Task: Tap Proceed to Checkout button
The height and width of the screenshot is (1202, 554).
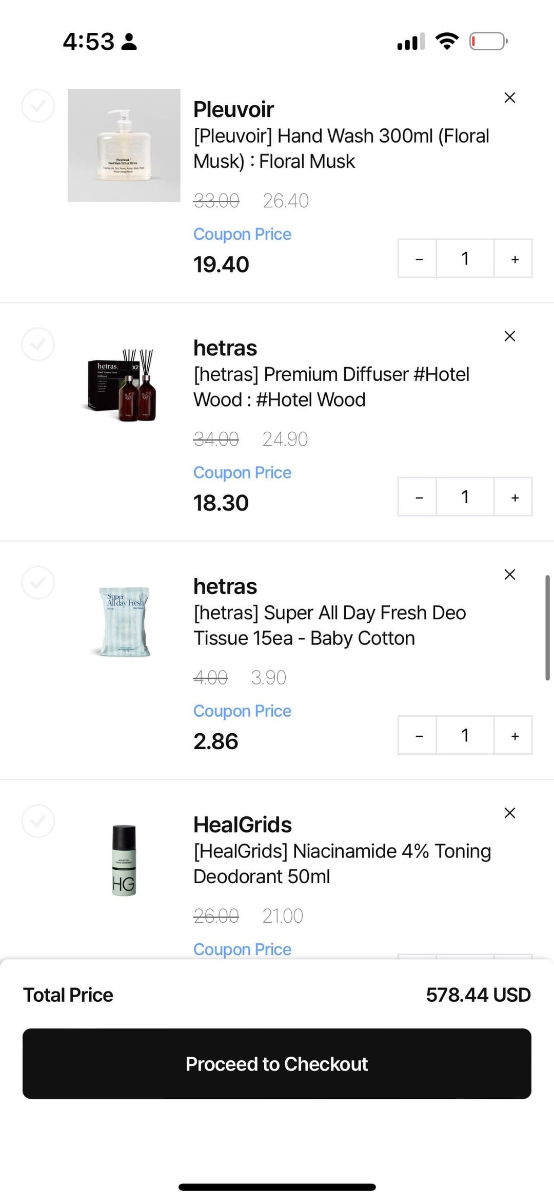Action: pyautogui.click(x=277, y=1064)
